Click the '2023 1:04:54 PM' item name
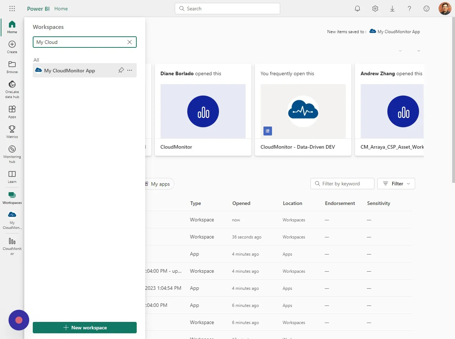 point(163,288)
